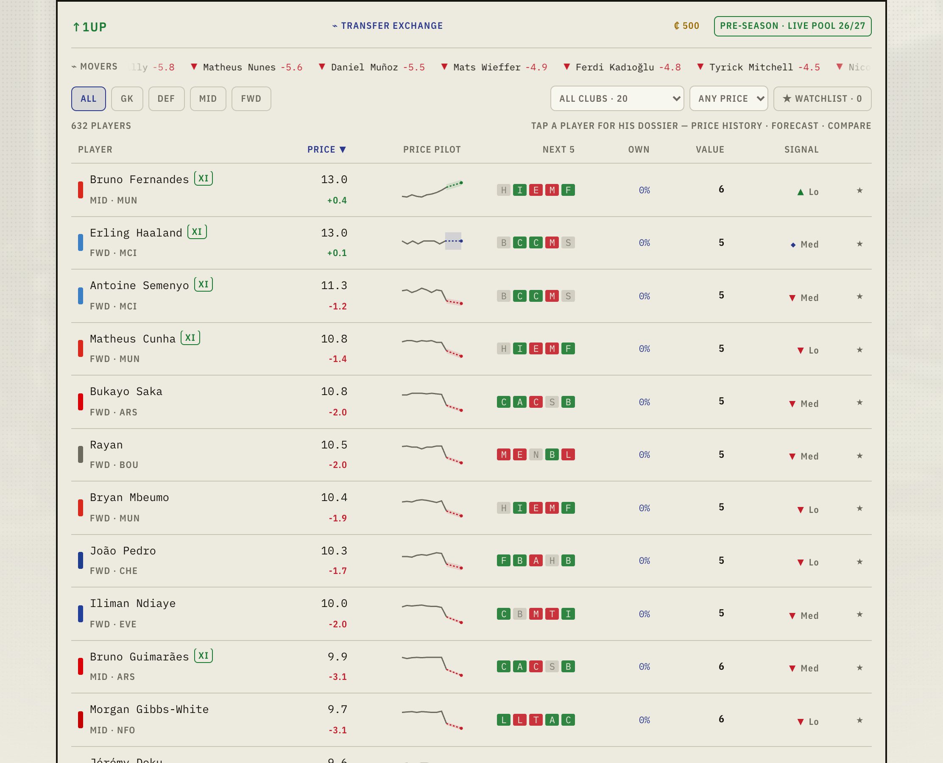Open Mats Wieffer in movers ticker

click(494, 67)
